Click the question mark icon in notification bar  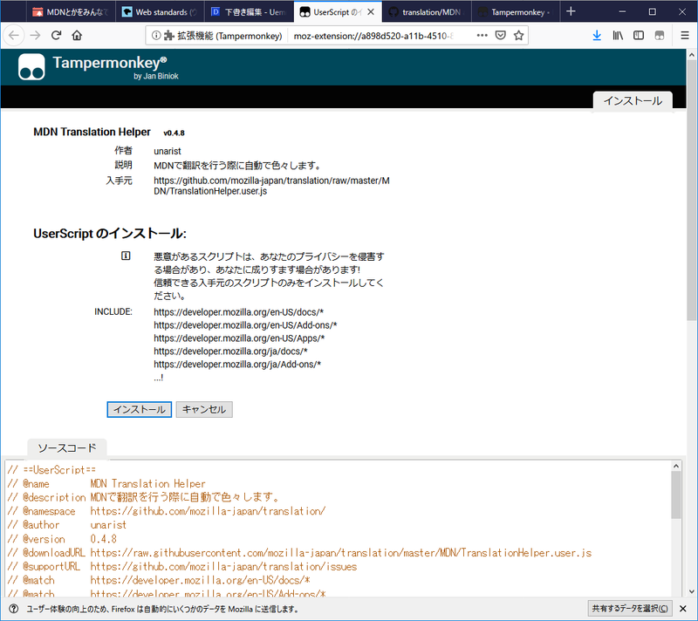click(14, 609)
